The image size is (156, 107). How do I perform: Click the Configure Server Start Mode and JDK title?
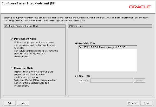[x=28, y=3]
